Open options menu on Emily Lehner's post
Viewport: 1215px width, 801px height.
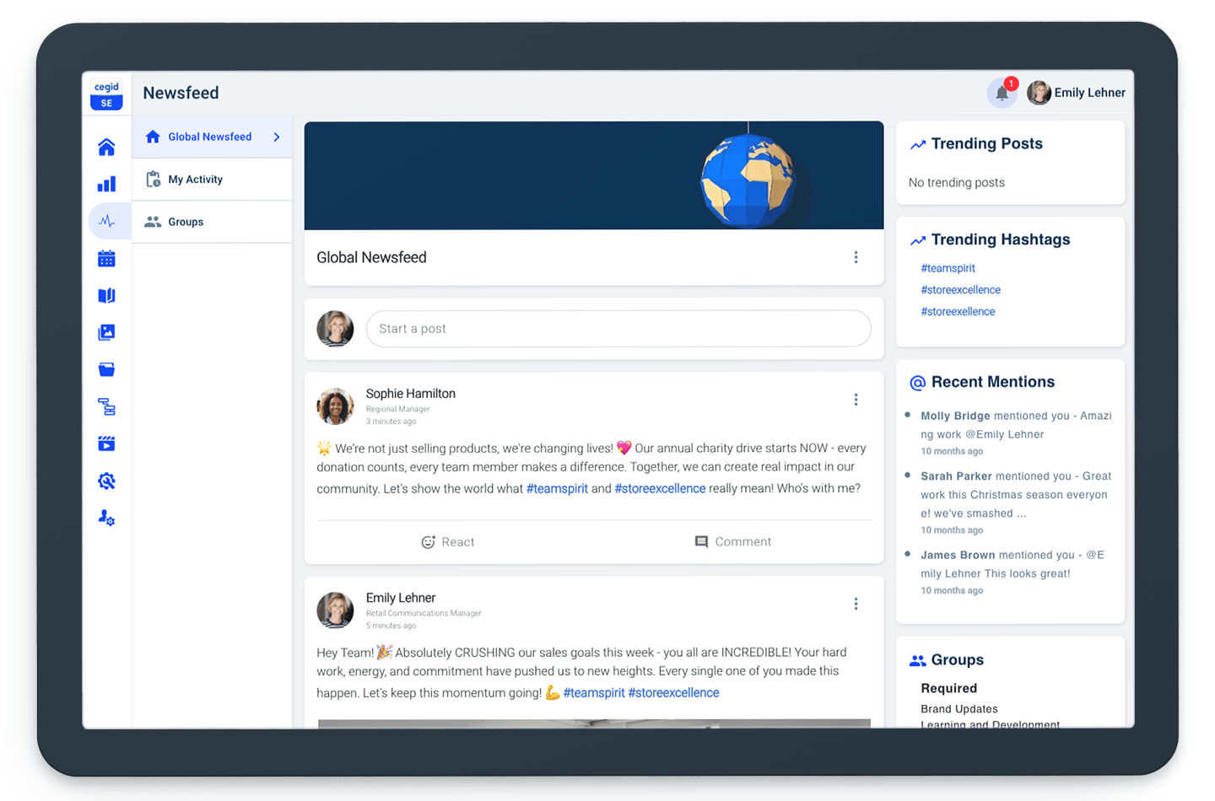[856, 604]
